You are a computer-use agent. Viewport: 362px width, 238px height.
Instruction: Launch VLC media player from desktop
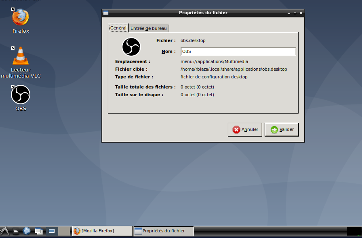[20, 56]
